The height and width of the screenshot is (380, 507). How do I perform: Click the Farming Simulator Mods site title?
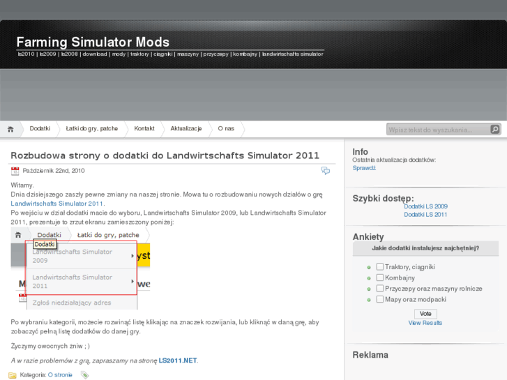(93, 42)
